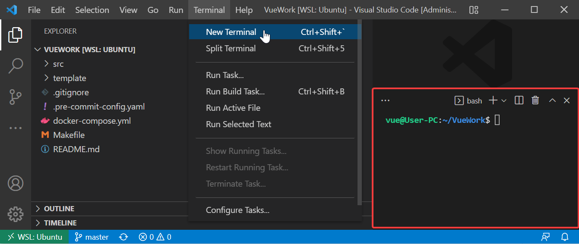579x244 pixels.
Task: Open docker-compose.yml file
Action: [92, 121]
